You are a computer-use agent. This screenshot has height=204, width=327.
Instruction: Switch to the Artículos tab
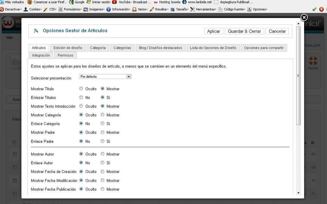39,48
